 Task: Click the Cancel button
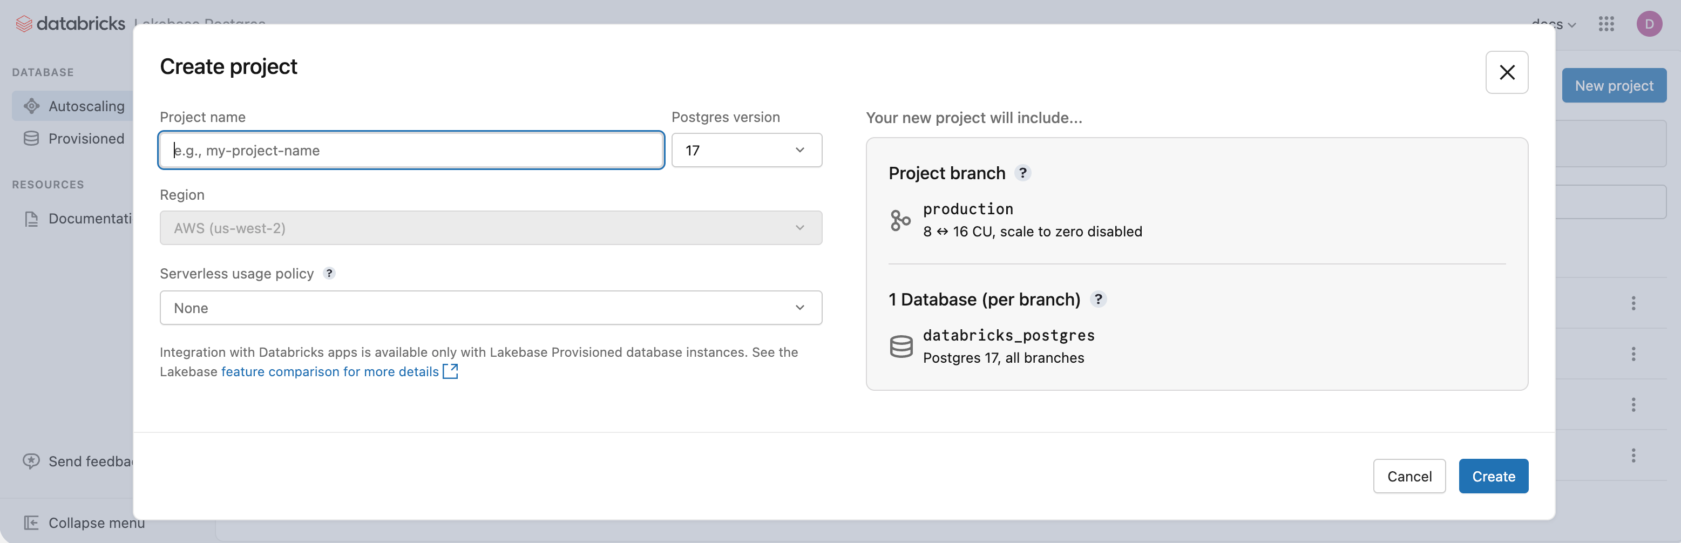click(x=1409, y=477)
